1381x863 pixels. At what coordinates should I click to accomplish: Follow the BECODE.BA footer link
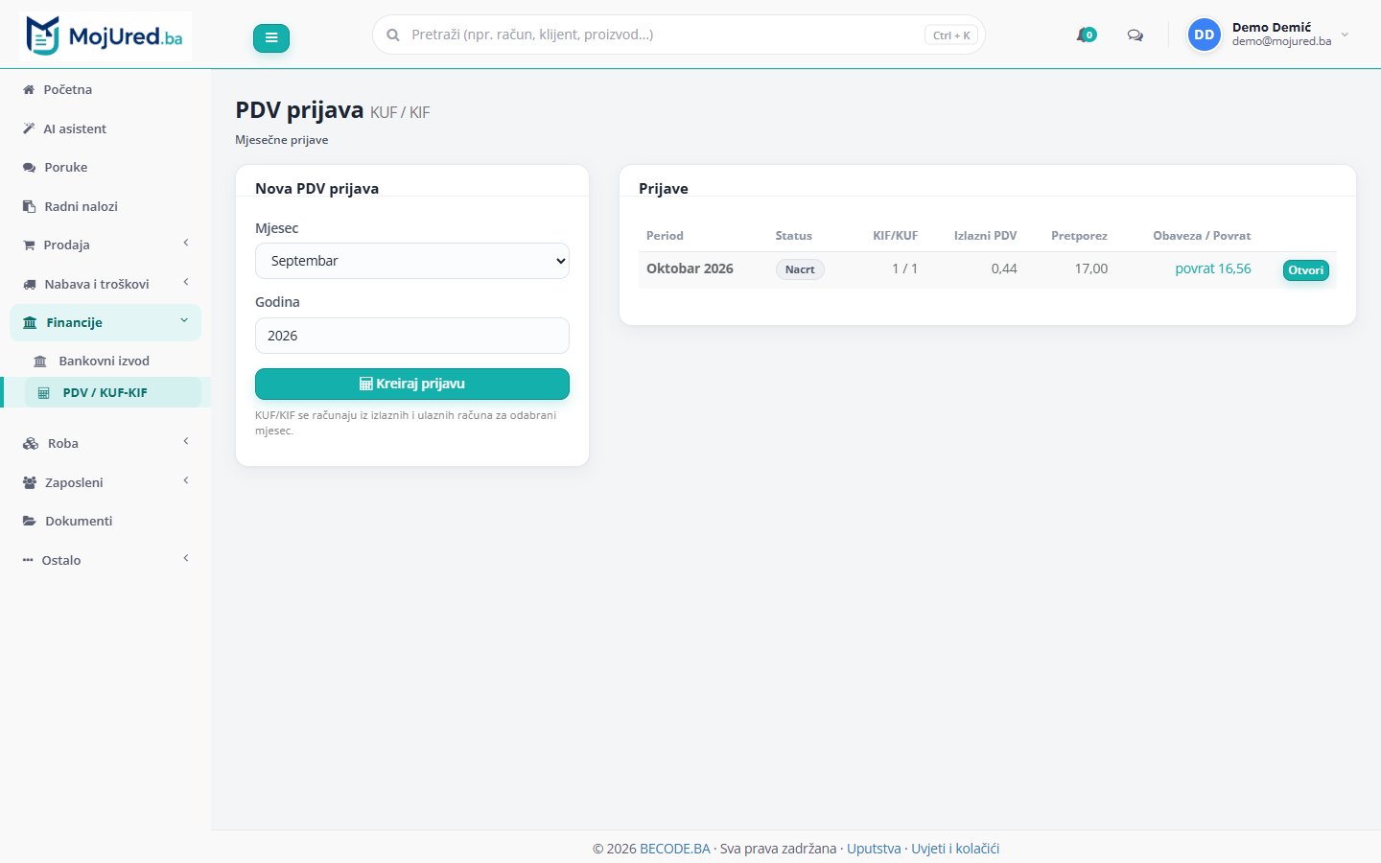tap(675, 849)
